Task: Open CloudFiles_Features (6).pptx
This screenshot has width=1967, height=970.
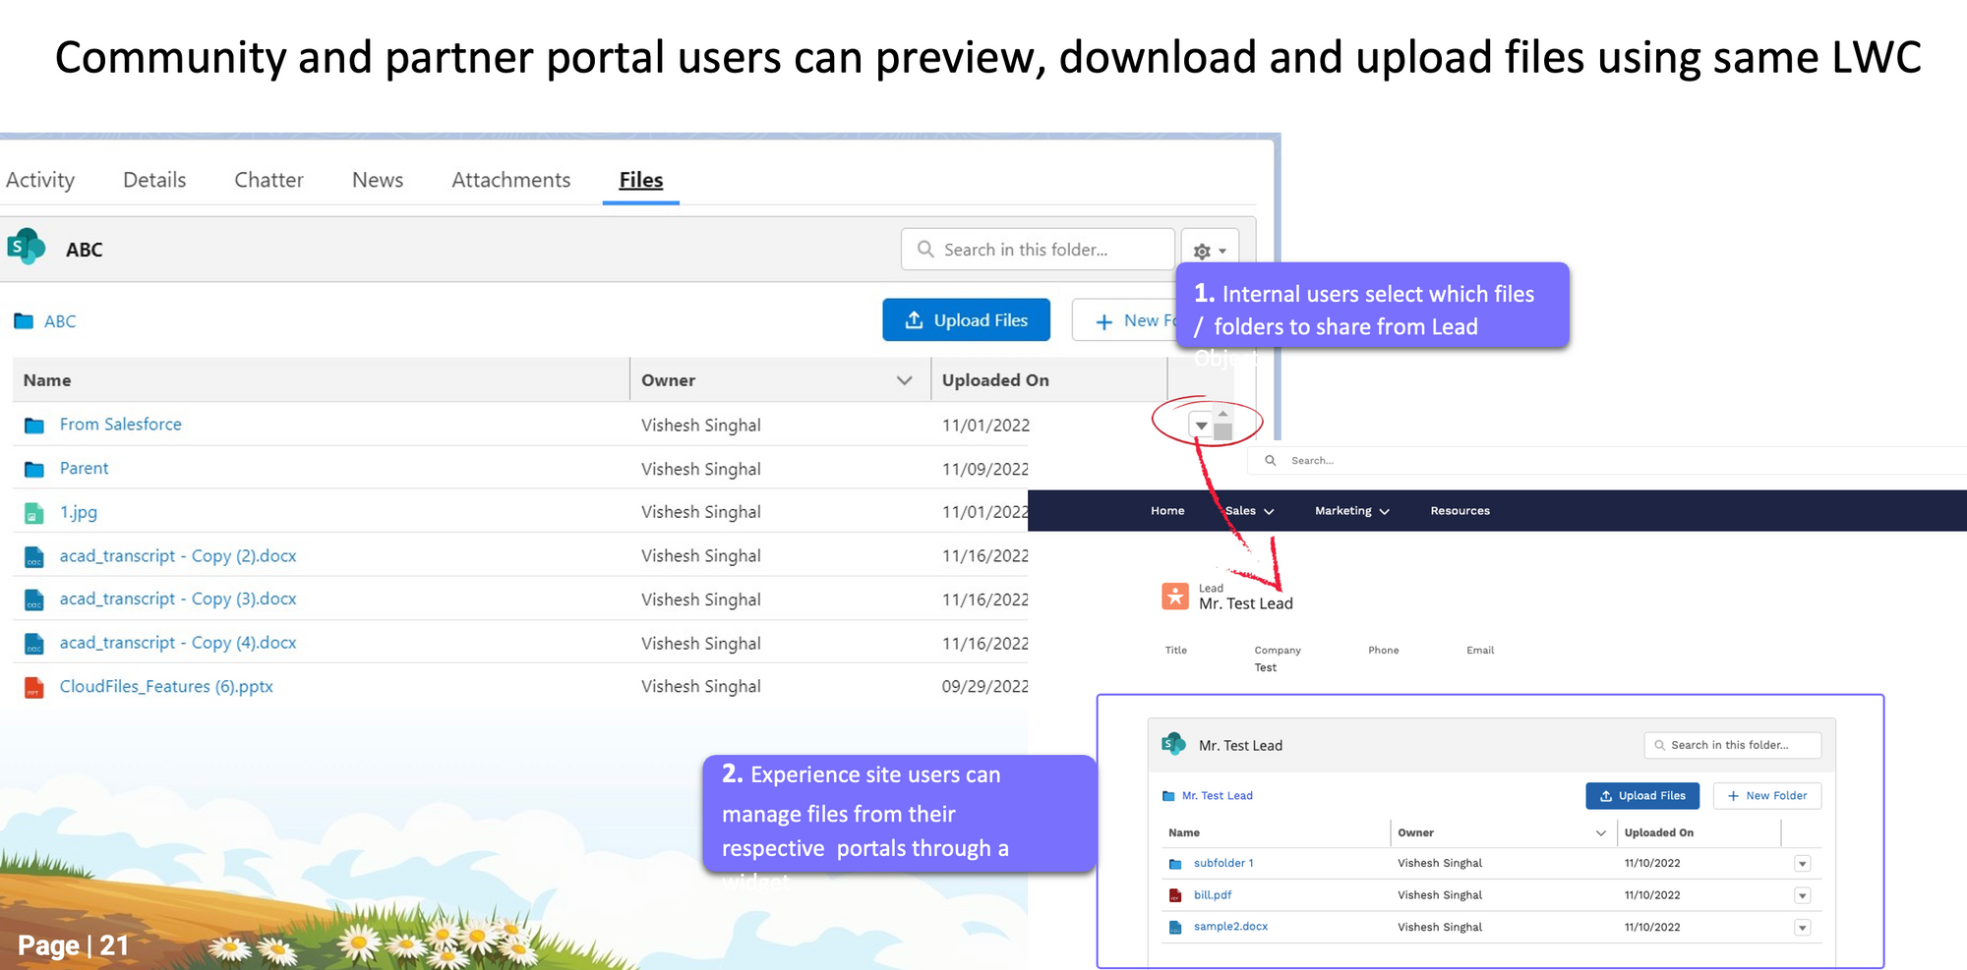Action: tap(166, 686)
